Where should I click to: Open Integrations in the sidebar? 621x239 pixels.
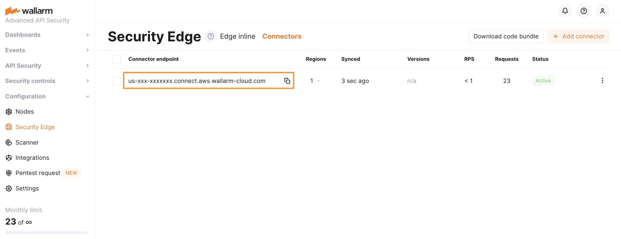coord(32,158)
